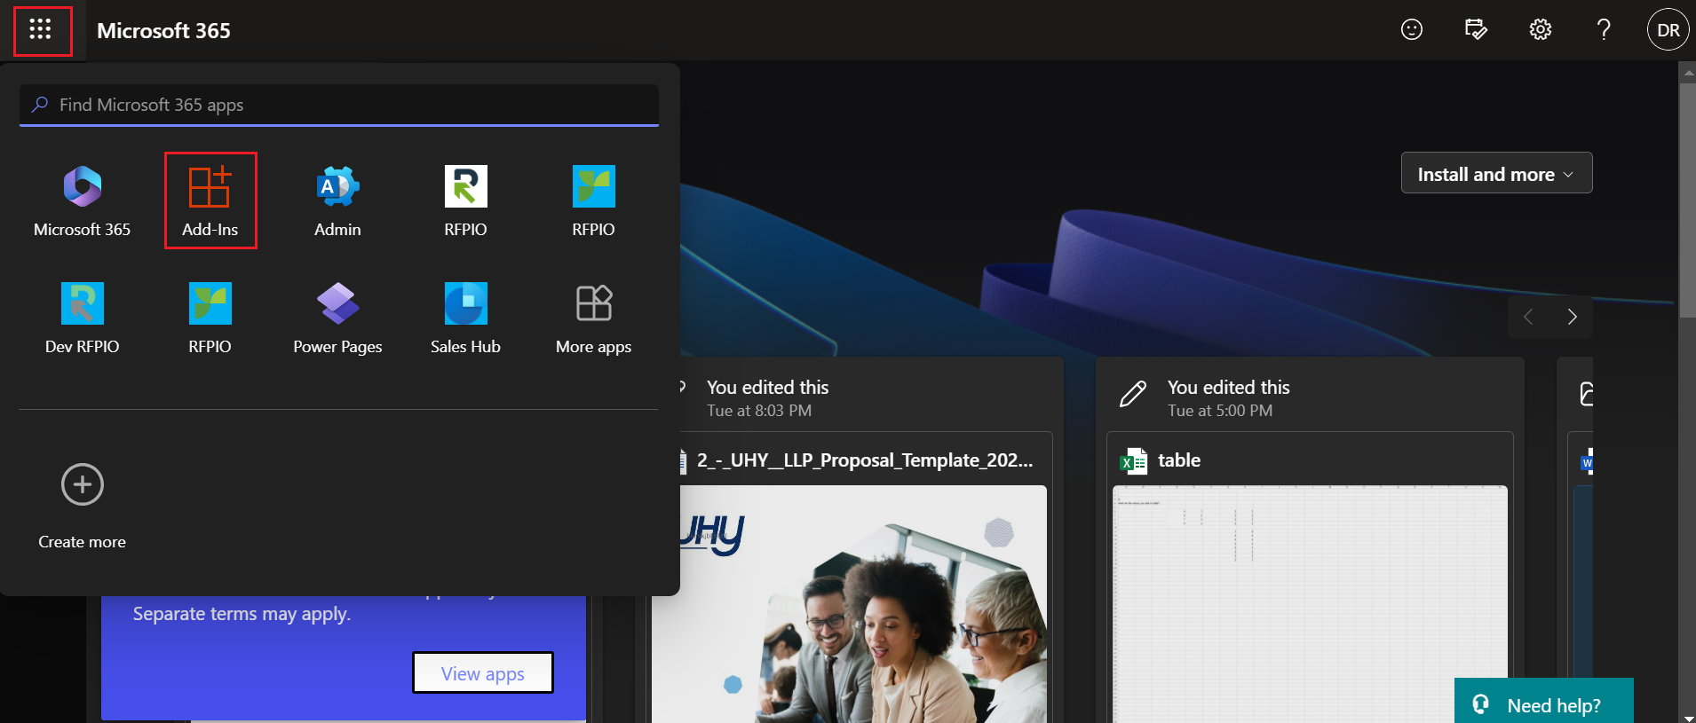This screenshot has height=723, width=1696.
Task: Open Microsoft 365 app in launcher
Action: point(82,200)
